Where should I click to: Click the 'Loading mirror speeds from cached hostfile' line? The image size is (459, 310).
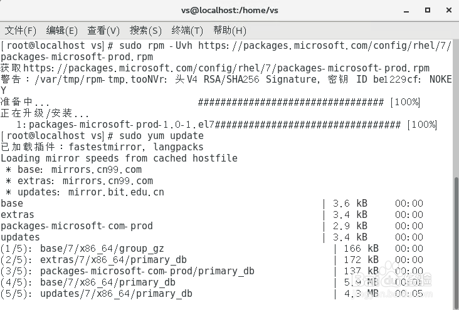pyautogui.click(x=119, y=158)
